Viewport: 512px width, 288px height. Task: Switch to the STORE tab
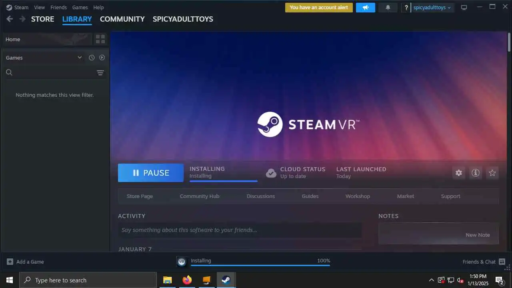click(43, 19)
